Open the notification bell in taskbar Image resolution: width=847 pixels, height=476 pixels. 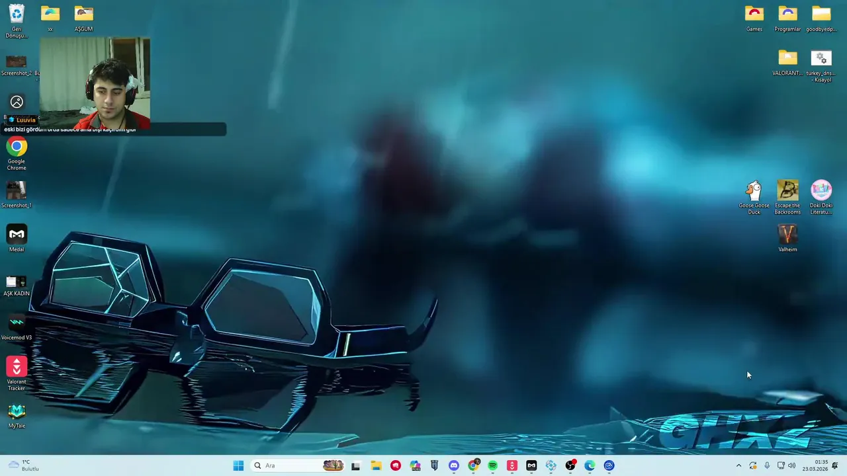(835, 465)
